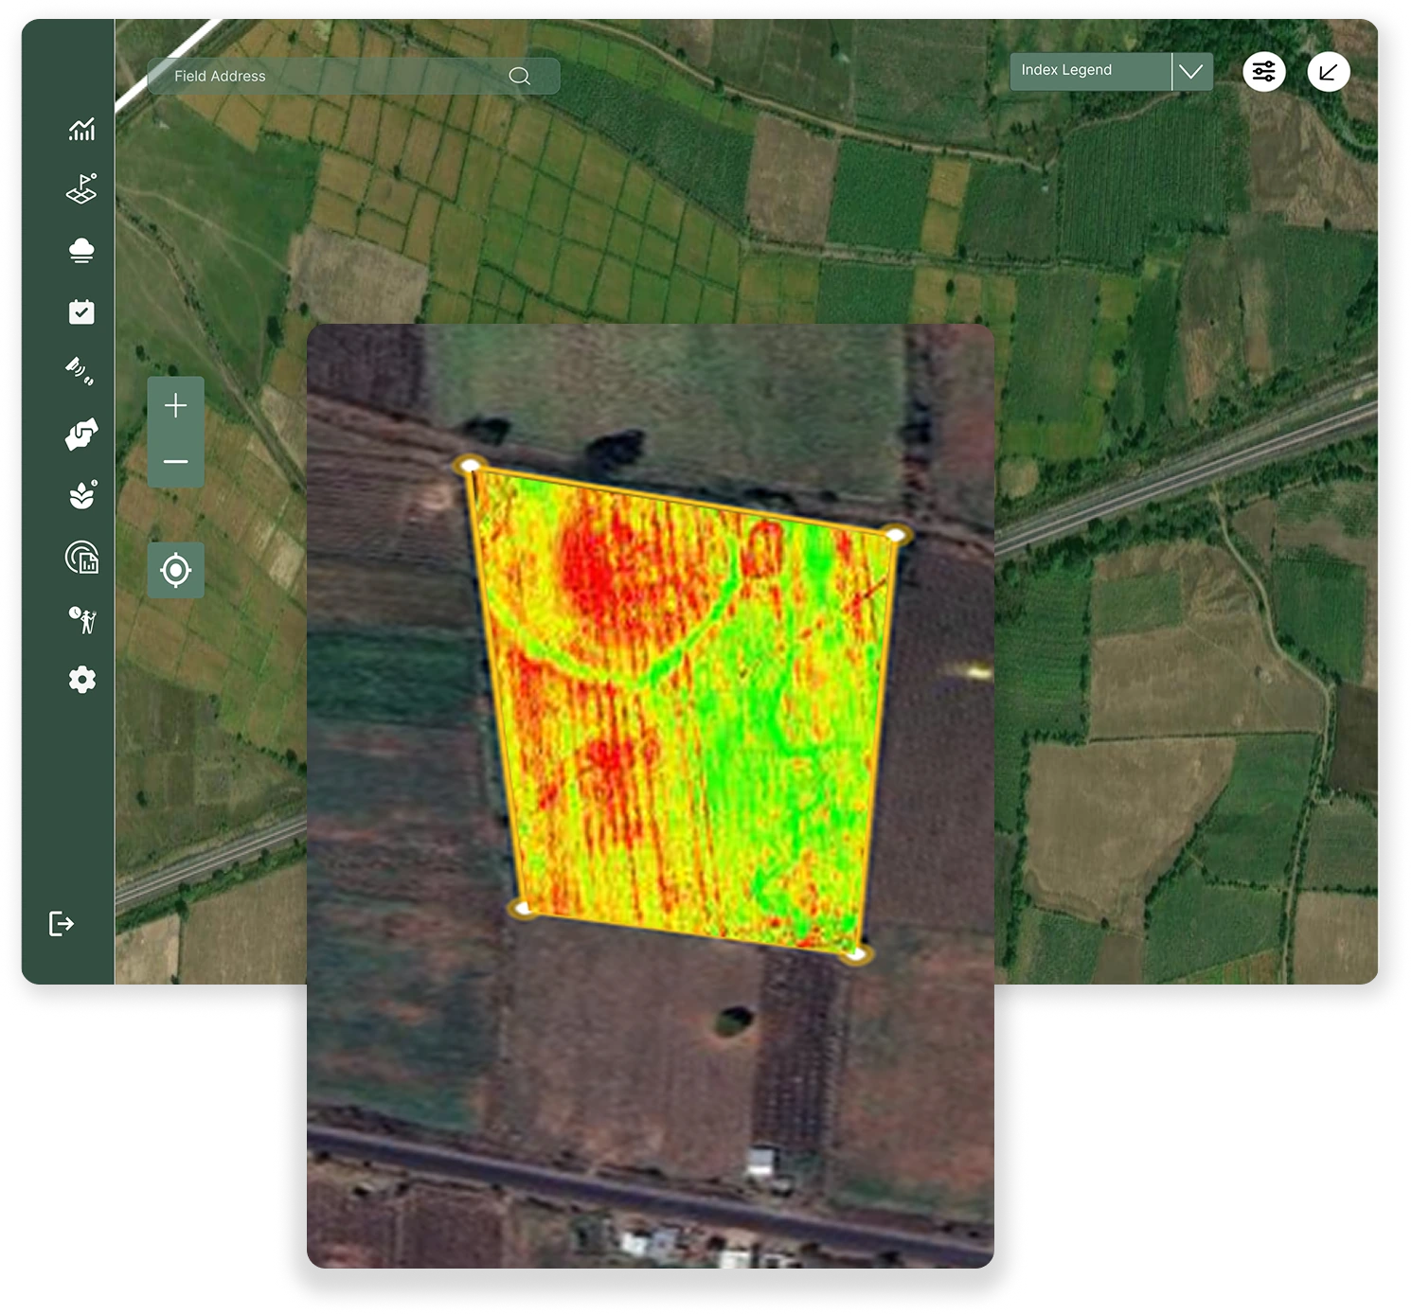Click the field boundary bottom-left vertex
The height and width of the screenshot is (1314, 1412).
pyautogui.click(x=523, y=909)
